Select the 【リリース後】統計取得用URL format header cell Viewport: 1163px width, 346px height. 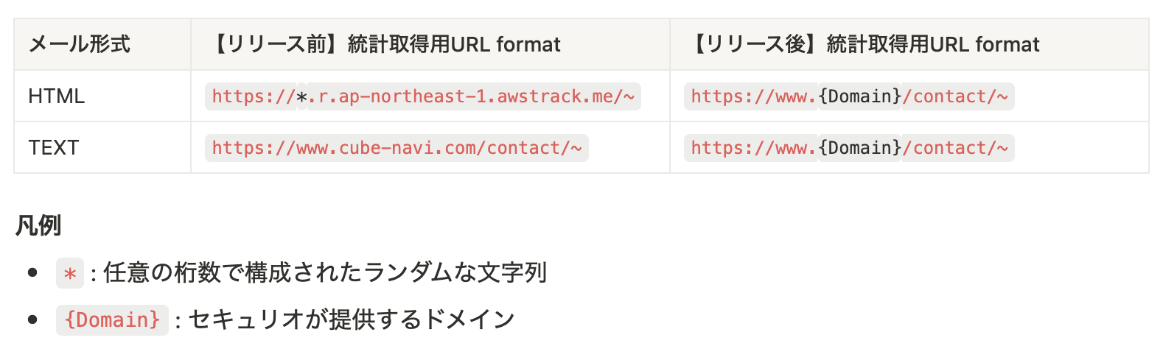(x=909, y=44)
